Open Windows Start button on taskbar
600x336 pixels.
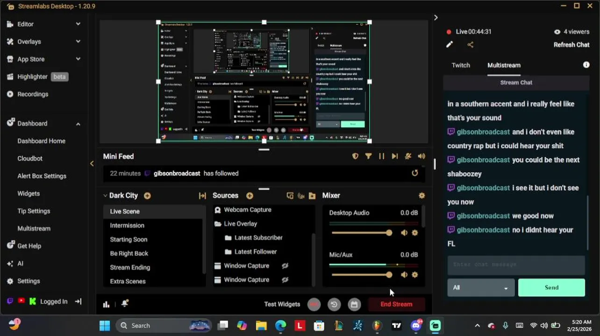(105, 326)
